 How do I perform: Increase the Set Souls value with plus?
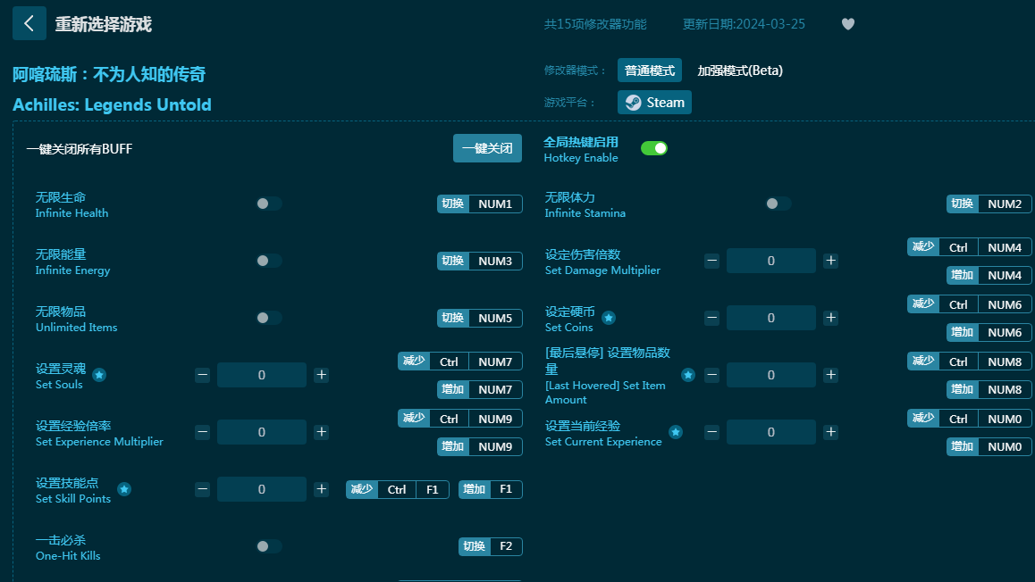(322, 375)
